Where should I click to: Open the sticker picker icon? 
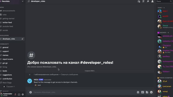147,92
